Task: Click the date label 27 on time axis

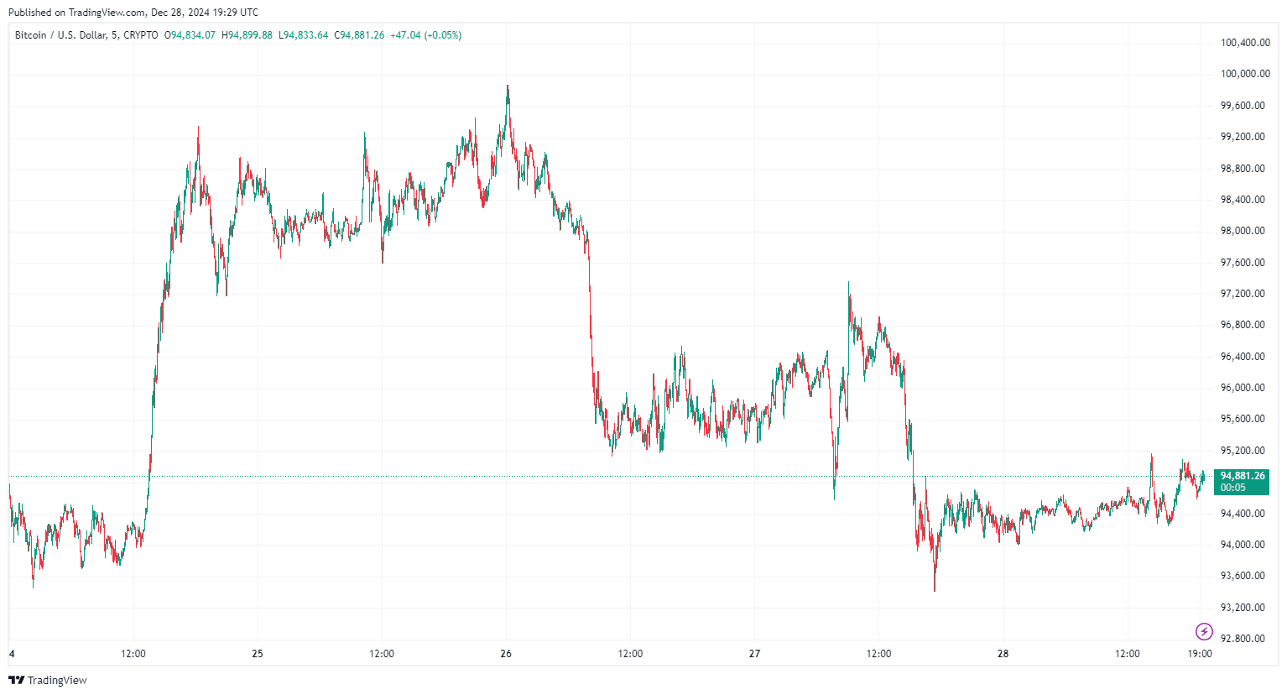Action: pyautogui.click(x=754, y=654)
